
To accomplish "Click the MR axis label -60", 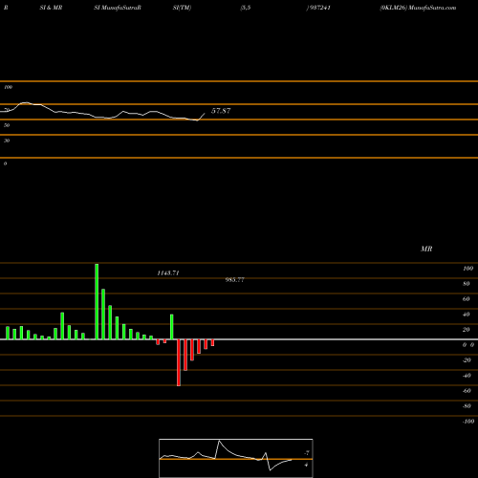I will tap(467, 391).
